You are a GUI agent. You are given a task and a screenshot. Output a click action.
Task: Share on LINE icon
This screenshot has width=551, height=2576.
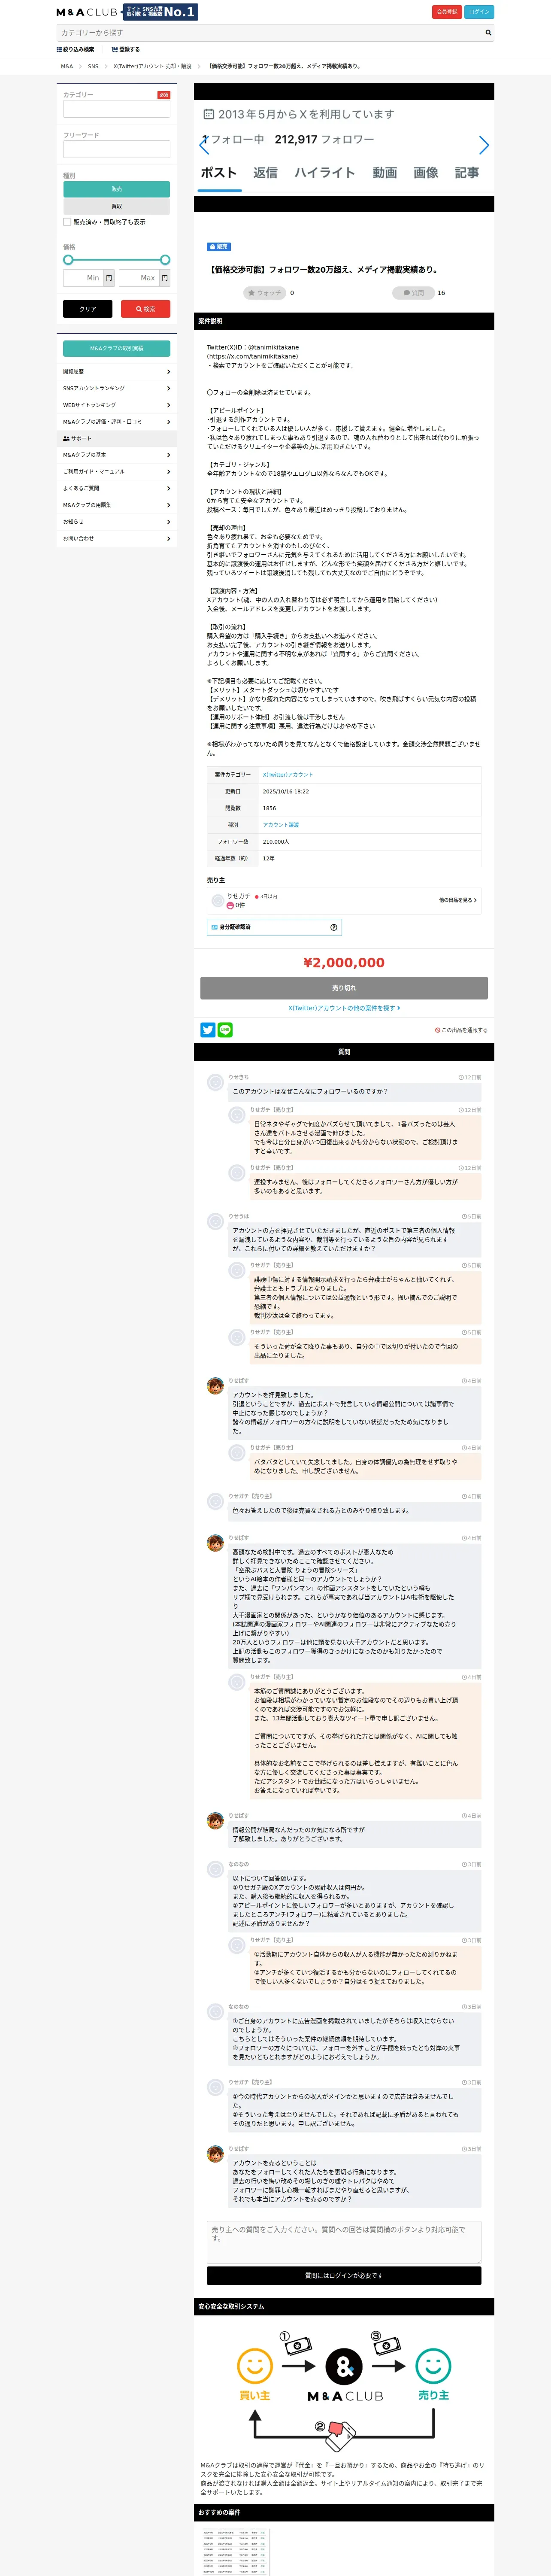225,1030
